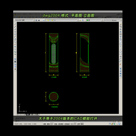The height and width of the screenshot is (136, 136).
Task: Toggle the Ortho mode status button
Action: (x=52, y=124)
